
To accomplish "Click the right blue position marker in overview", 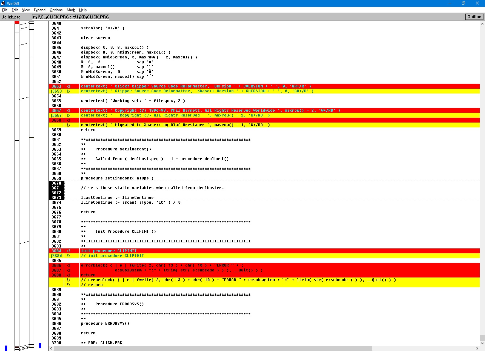I will pyautogui.click(x=40, y=346).
